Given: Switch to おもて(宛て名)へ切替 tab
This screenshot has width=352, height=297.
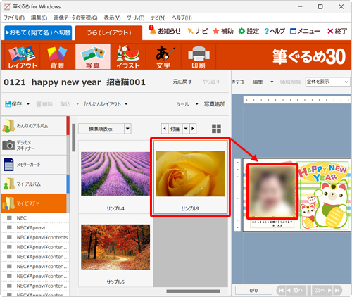Looking at the screenshot, I should pos(38,32).
